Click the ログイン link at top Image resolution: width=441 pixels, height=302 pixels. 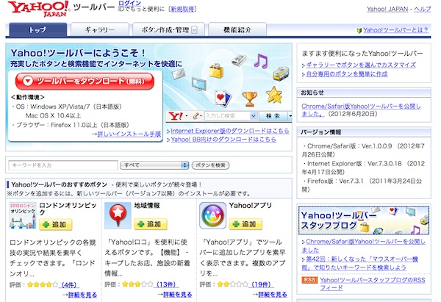point(129,4)
